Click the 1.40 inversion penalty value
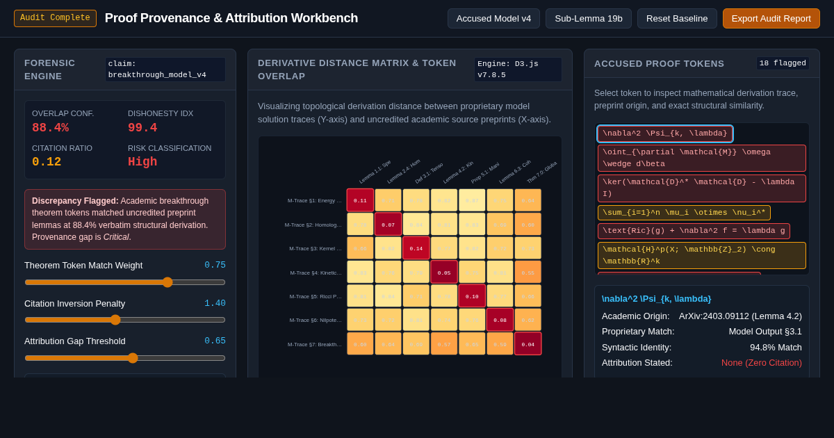 pos(215,304)
